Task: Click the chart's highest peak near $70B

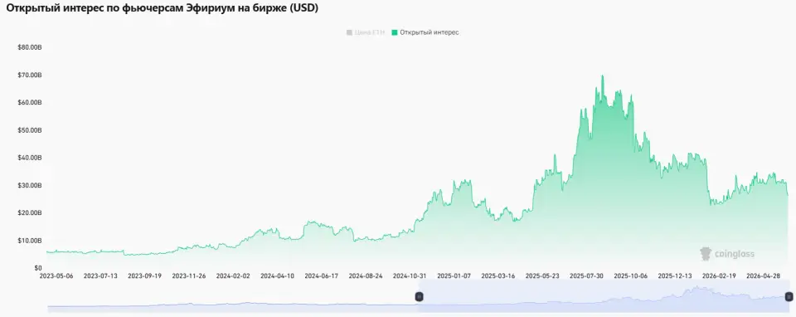Action: click(x=603, y=76)
